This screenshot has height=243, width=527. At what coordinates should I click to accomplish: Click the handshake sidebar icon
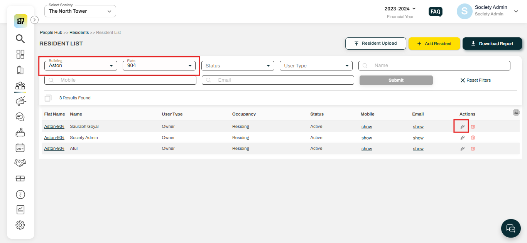(x=20, y=163)
